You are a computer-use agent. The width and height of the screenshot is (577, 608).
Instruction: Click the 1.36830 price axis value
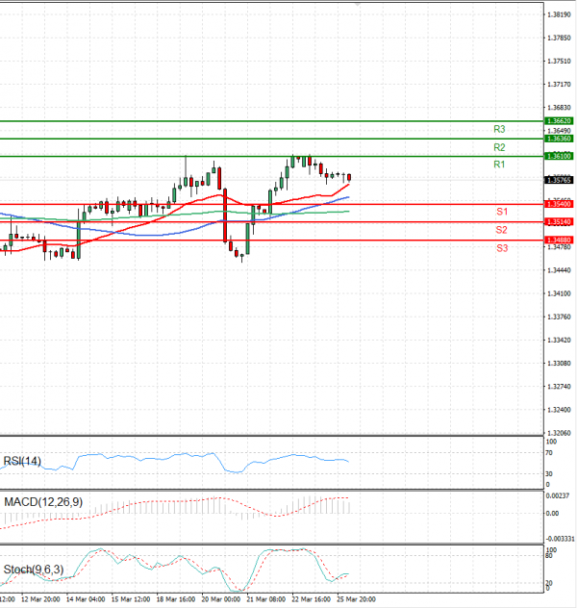(x=559, y=108)
